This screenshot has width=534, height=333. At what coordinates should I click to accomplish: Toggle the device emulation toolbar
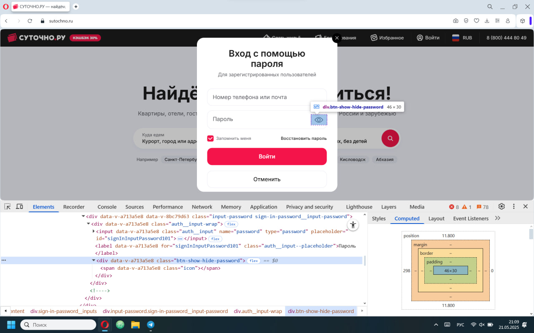coord(19,206)
